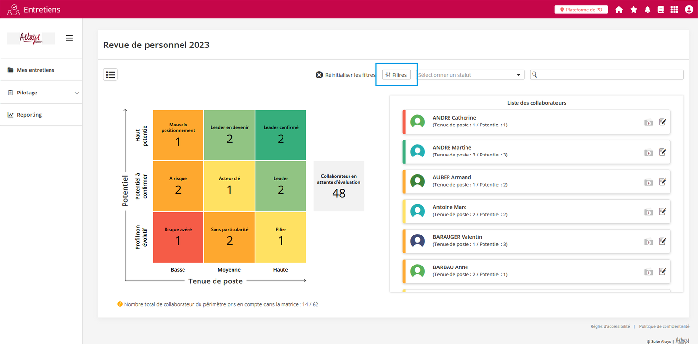Open the Filtres panel
Image resolution: width=699 pixels, height=344 pixels.
pos(396,75)
